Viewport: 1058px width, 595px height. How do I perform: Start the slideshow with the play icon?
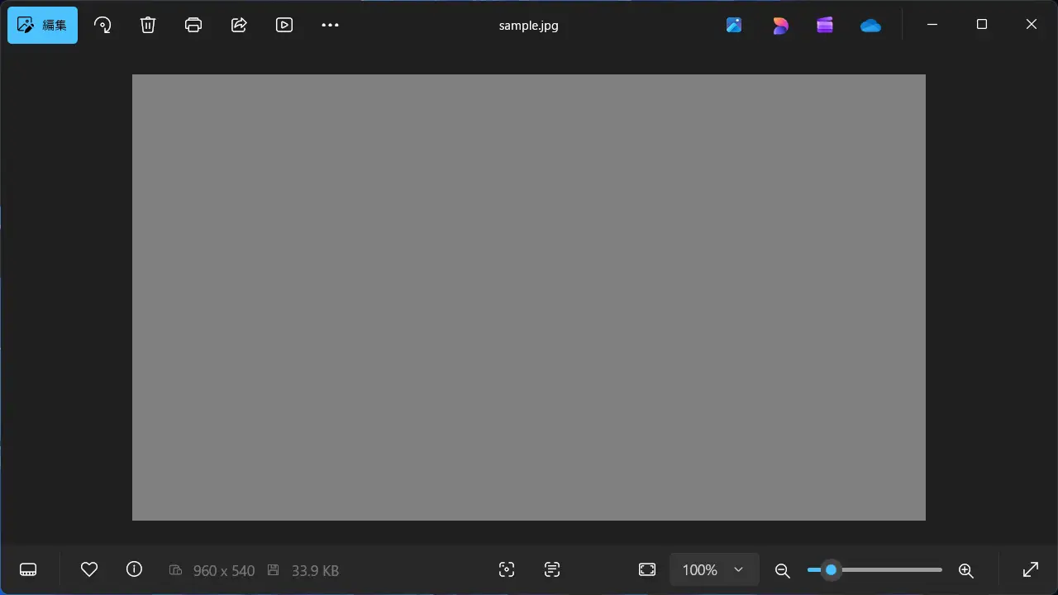pos(284,25)
